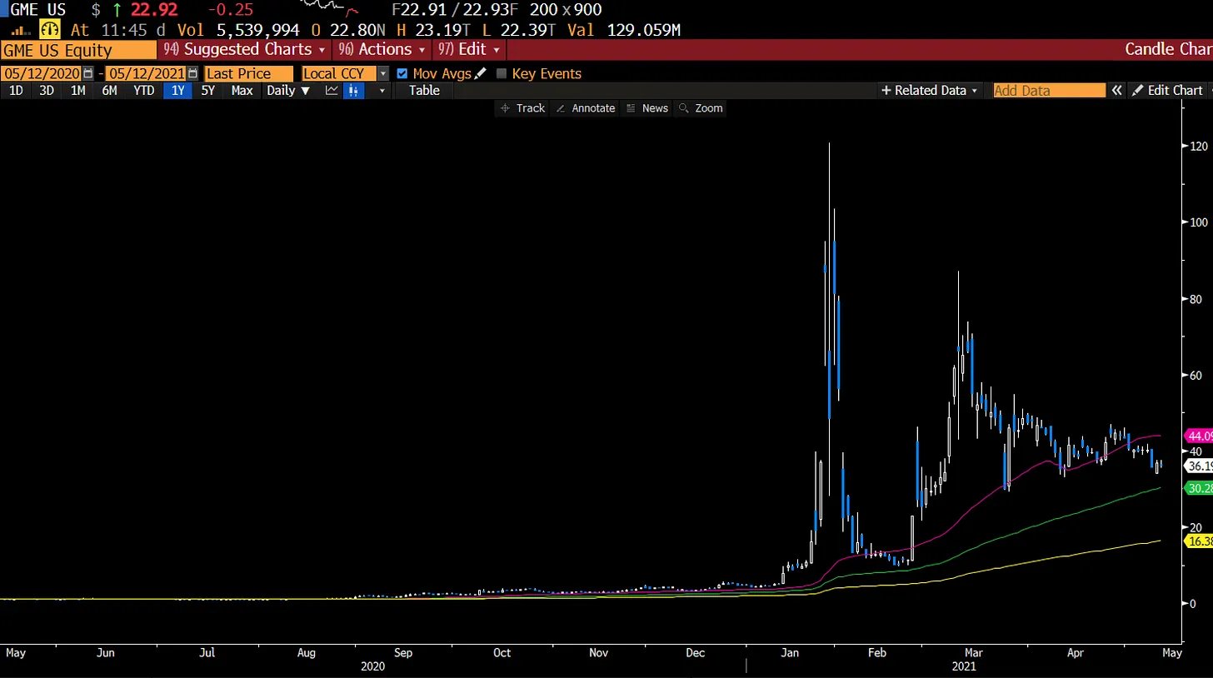This screenshot has width=1213, height=678.
Task: Click the pink 44.09 moving average label
Action: (1199, 436)
